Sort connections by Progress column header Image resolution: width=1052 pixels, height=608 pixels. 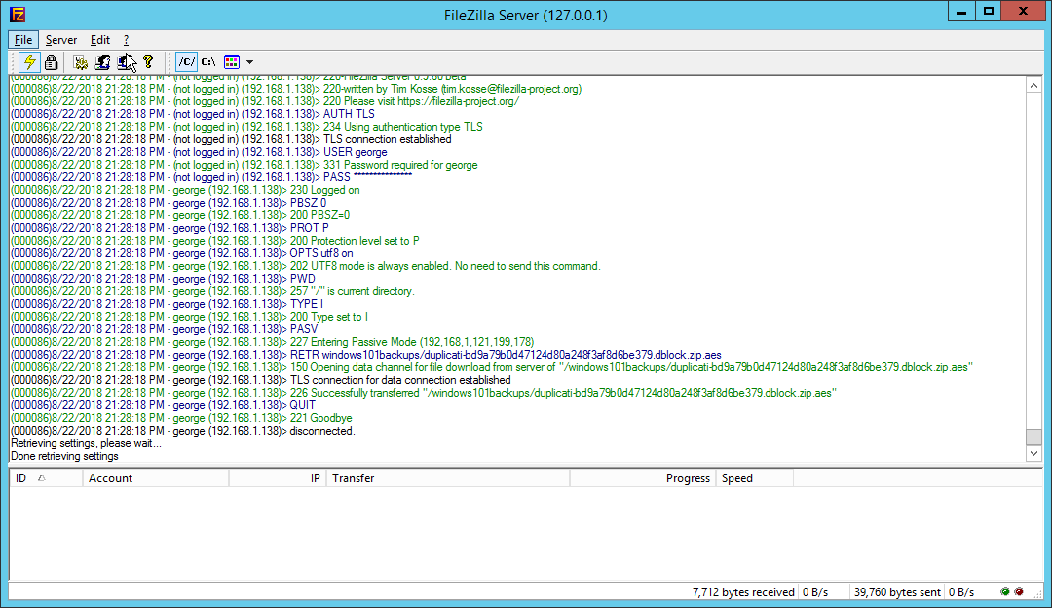pos(643,477)
